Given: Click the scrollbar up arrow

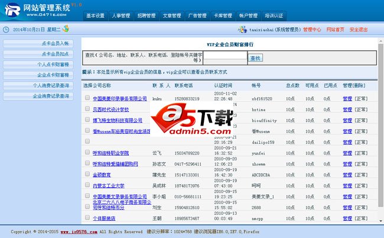Looking at the screenshot, I should 380,41.
